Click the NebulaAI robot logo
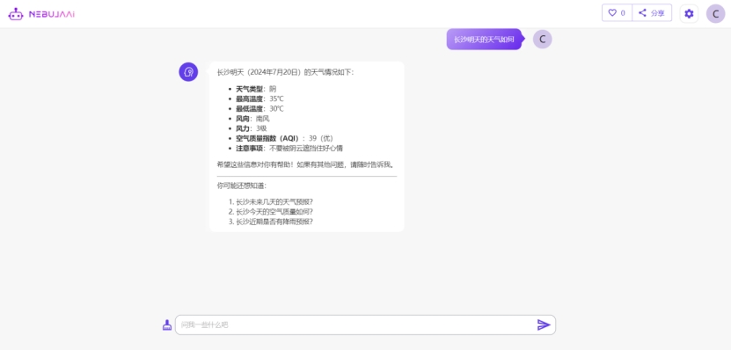 tap(15, 13)
